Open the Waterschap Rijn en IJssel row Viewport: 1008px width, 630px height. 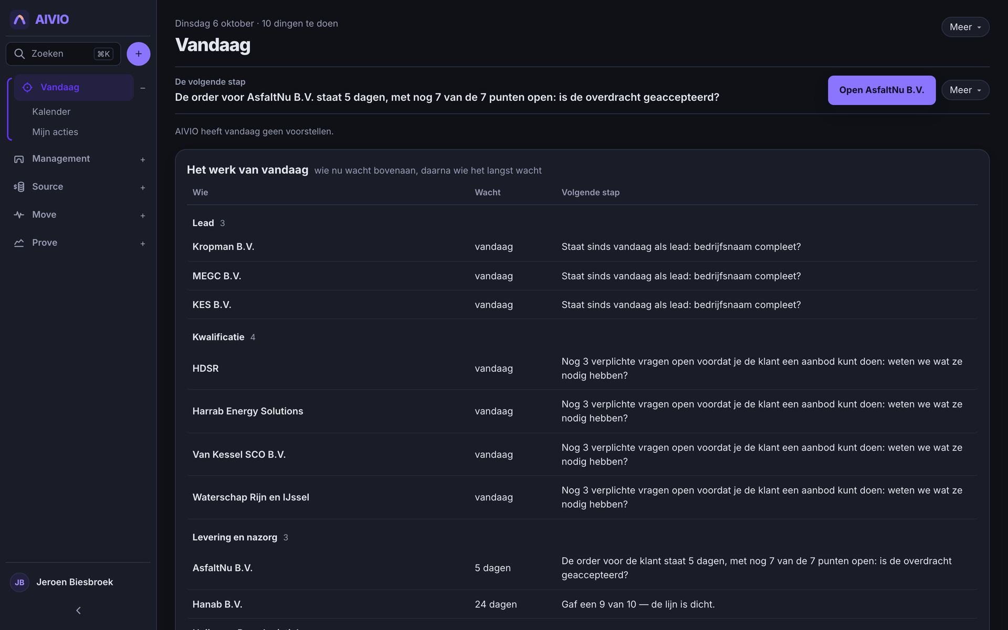coord(582,497)
